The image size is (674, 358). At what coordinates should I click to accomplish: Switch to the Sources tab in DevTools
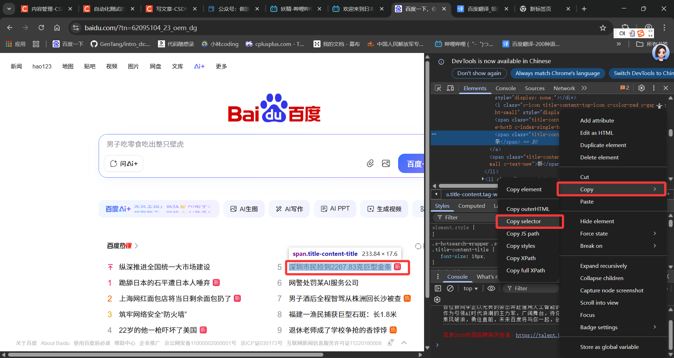534,88
